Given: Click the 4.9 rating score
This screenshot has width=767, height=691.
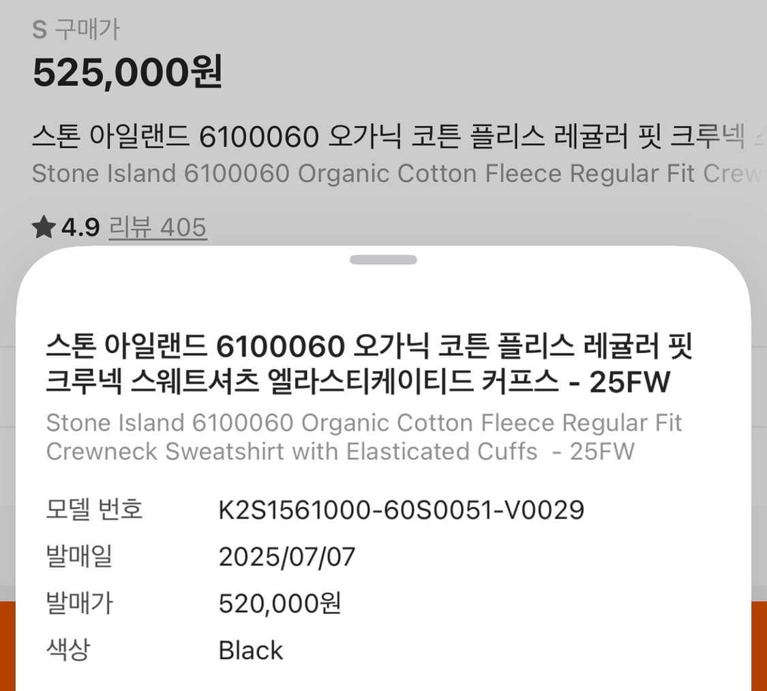Looking at the screenshot, I should coord(81,227).
